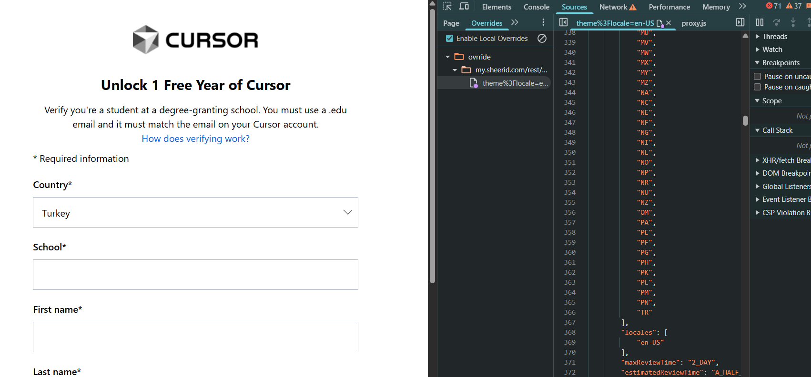Click the code editor scrollbar thumb
This screenshot has height=377, width=811.
coord(745,120)
